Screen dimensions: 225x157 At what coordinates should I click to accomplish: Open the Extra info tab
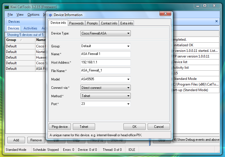click(127, 23)
